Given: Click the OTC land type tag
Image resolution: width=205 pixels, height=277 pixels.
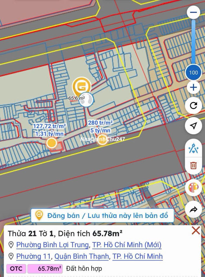Looking at the screenshot, I should [16, 269].
